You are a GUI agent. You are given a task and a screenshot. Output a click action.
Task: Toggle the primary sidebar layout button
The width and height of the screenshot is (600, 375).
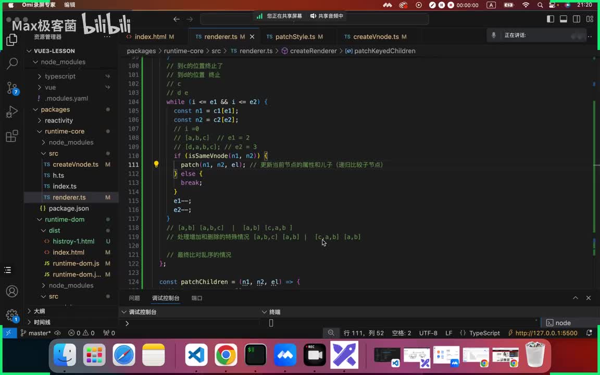tap(551, 19)
